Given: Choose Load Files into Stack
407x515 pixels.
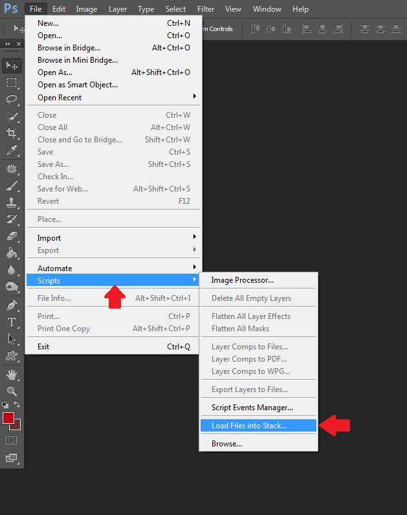Looking at the screenshot, I should coord(259,426).
